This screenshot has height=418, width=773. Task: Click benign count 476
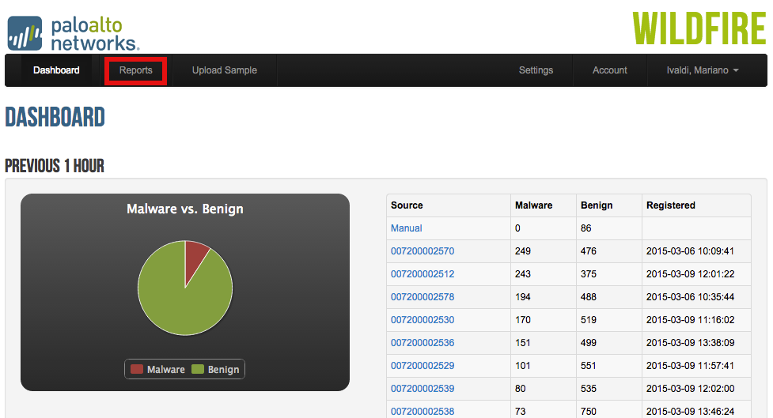tap(589, 251)
